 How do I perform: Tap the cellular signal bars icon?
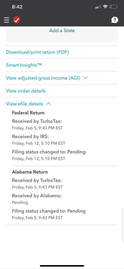pos(98,7)
